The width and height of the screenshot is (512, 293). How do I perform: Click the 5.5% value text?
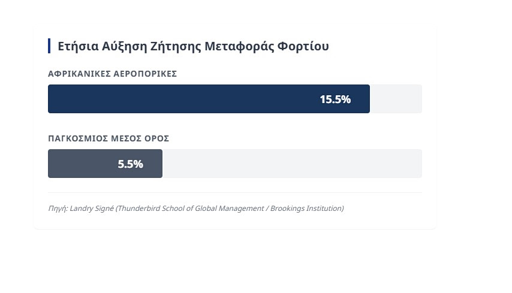[x=130, y=164]
